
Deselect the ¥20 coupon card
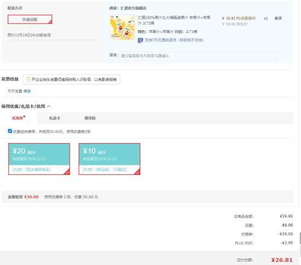coord(39,159)
